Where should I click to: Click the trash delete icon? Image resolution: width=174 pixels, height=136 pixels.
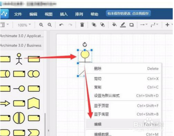(x=82, y=25)
